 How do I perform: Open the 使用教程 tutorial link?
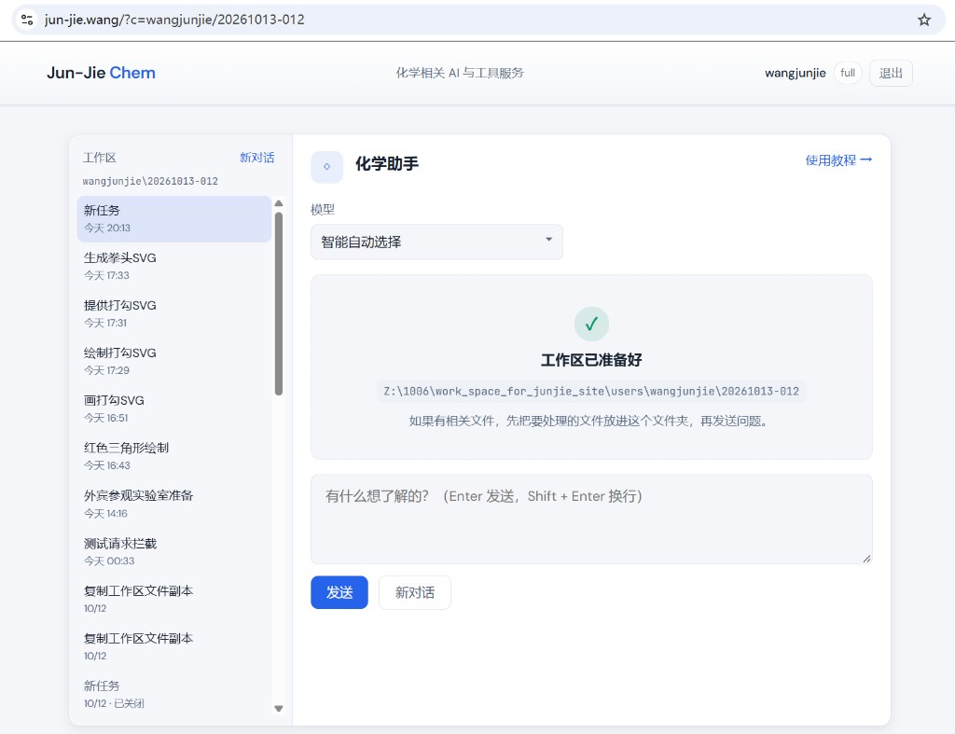pyautogui.click(x=838, y=160)
